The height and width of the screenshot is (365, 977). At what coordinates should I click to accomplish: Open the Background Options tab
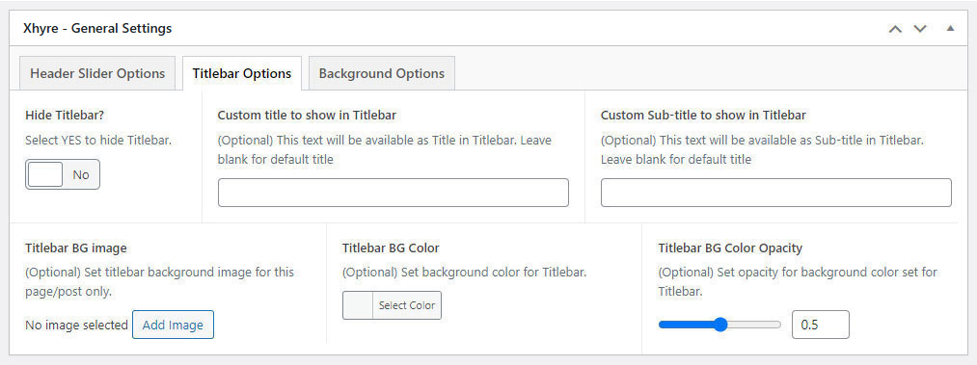[381, 73]
